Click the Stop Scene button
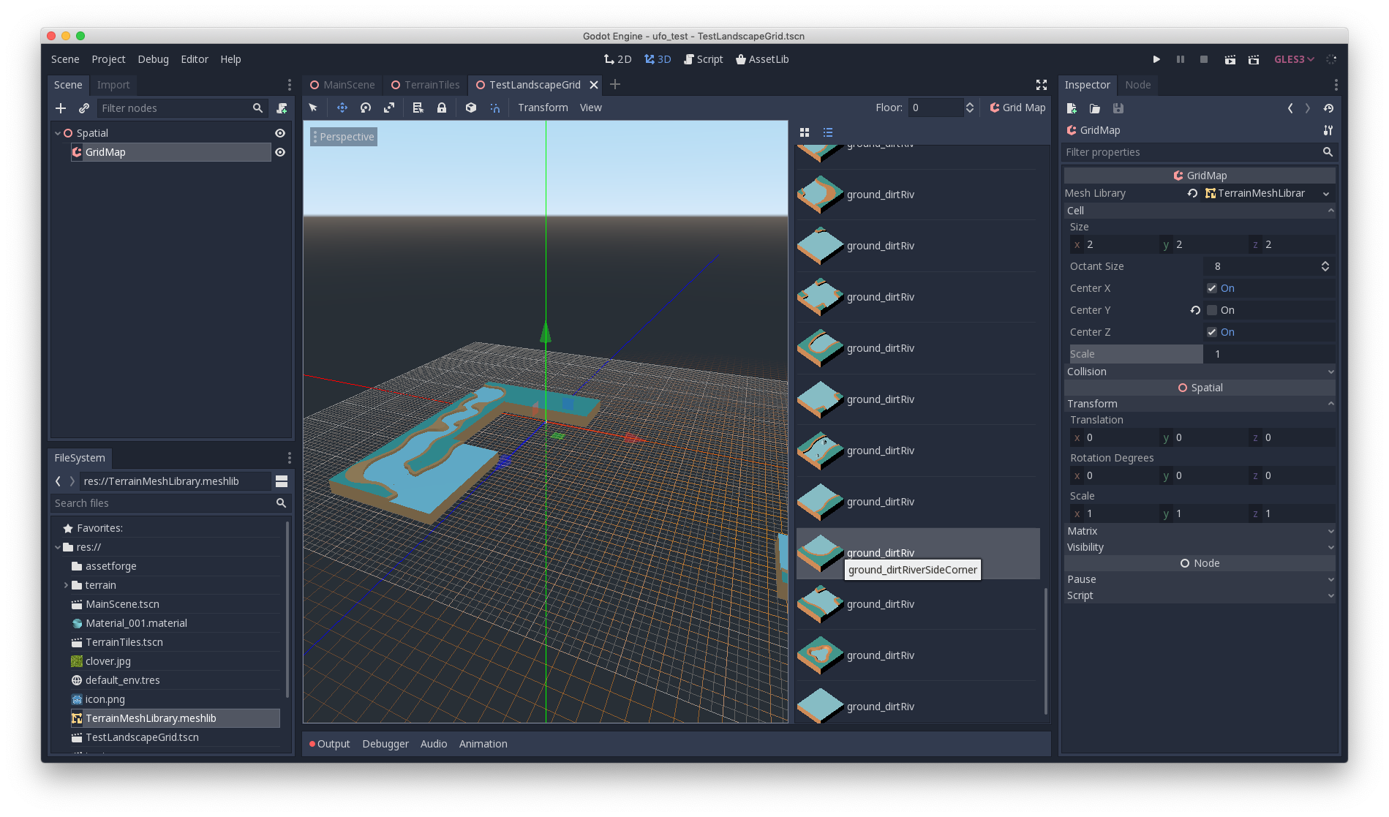The height and width of the screenshot is (817, 1389). pyautogui.click(x=1204, y=59)
